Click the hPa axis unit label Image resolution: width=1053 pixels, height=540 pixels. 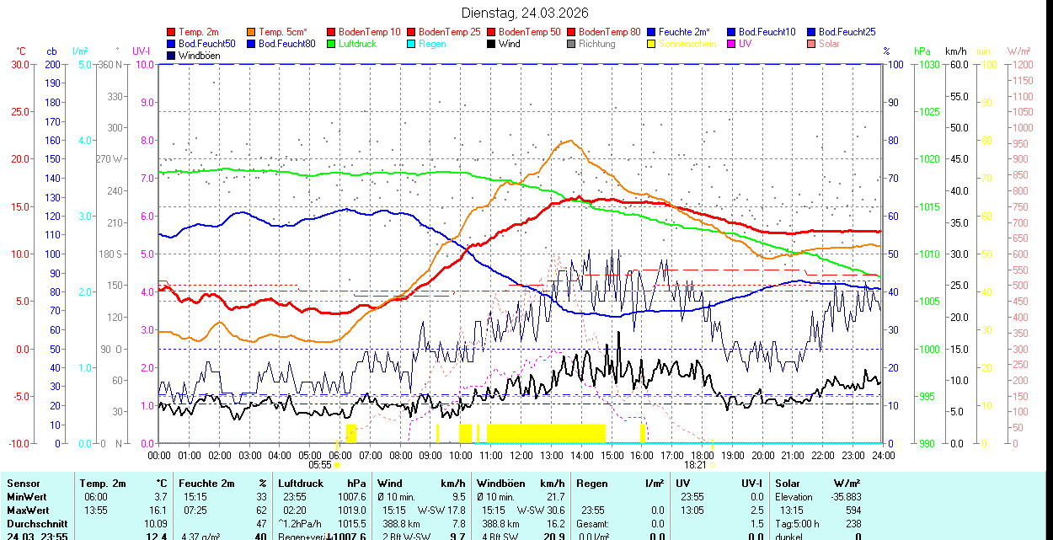click(x=922, y=51)
